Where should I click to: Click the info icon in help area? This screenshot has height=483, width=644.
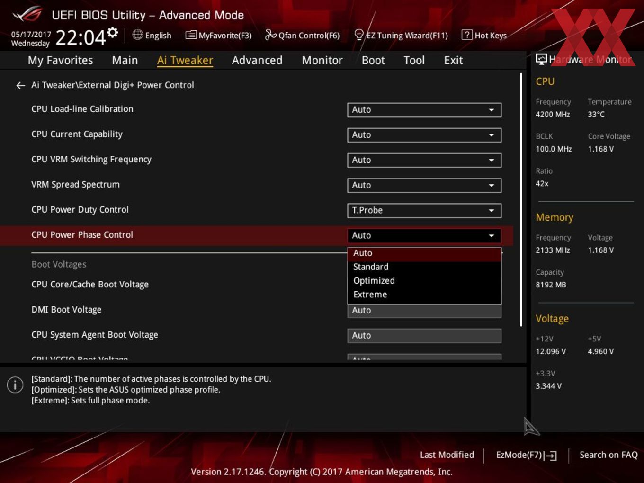(x=15, y=385)
